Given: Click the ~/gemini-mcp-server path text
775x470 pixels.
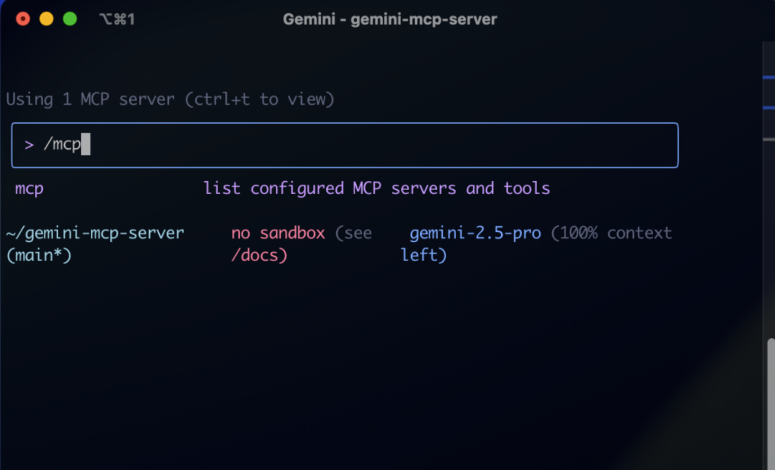Looking at the screenshot, I should tap(95, 233).
